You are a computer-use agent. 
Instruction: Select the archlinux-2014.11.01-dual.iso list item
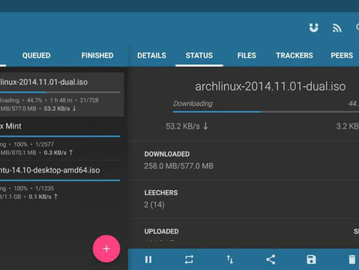click(62, 95)
